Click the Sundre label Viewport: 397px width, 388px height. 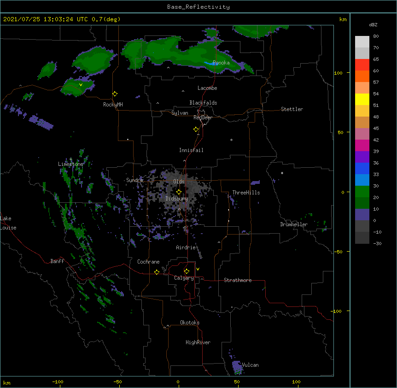[x=134, y=180]
